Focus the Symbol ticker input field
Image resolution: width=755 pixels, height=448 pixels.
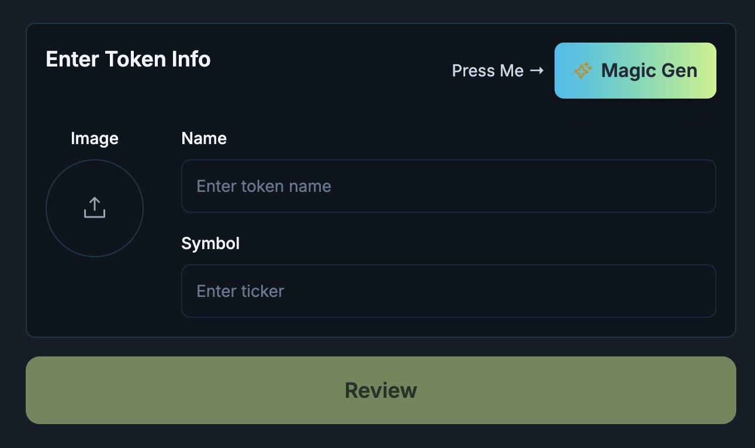(x=448, y=291)
